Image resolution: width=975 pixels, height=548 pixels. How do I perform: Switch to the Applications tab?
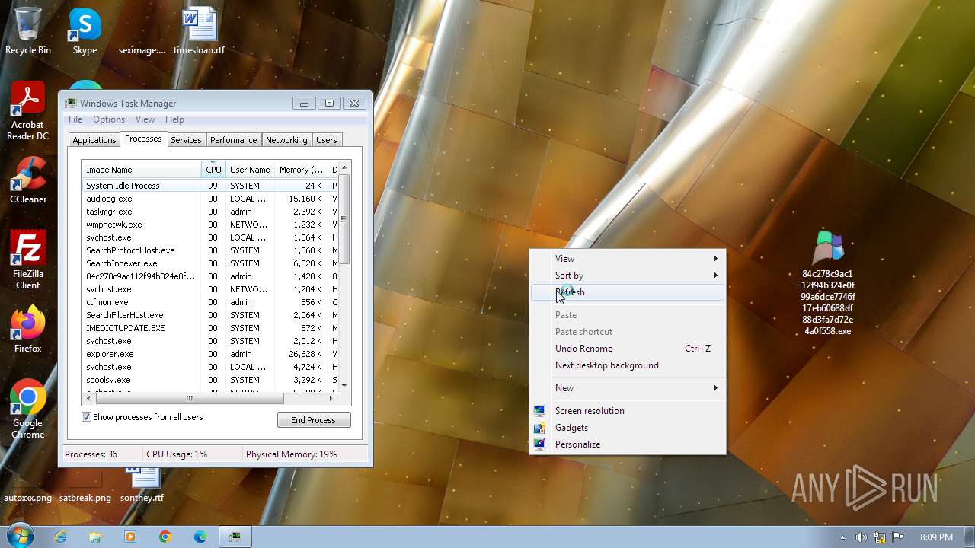click(94, 140)
